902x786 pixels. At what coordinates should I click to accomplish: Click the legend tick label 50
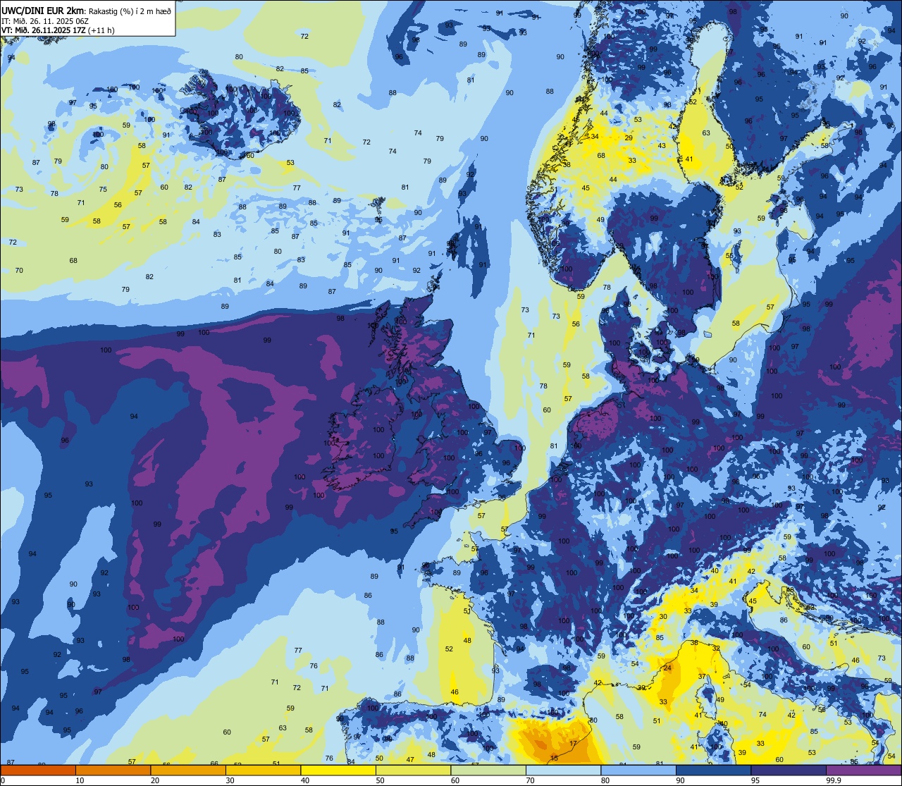point(380,780)
